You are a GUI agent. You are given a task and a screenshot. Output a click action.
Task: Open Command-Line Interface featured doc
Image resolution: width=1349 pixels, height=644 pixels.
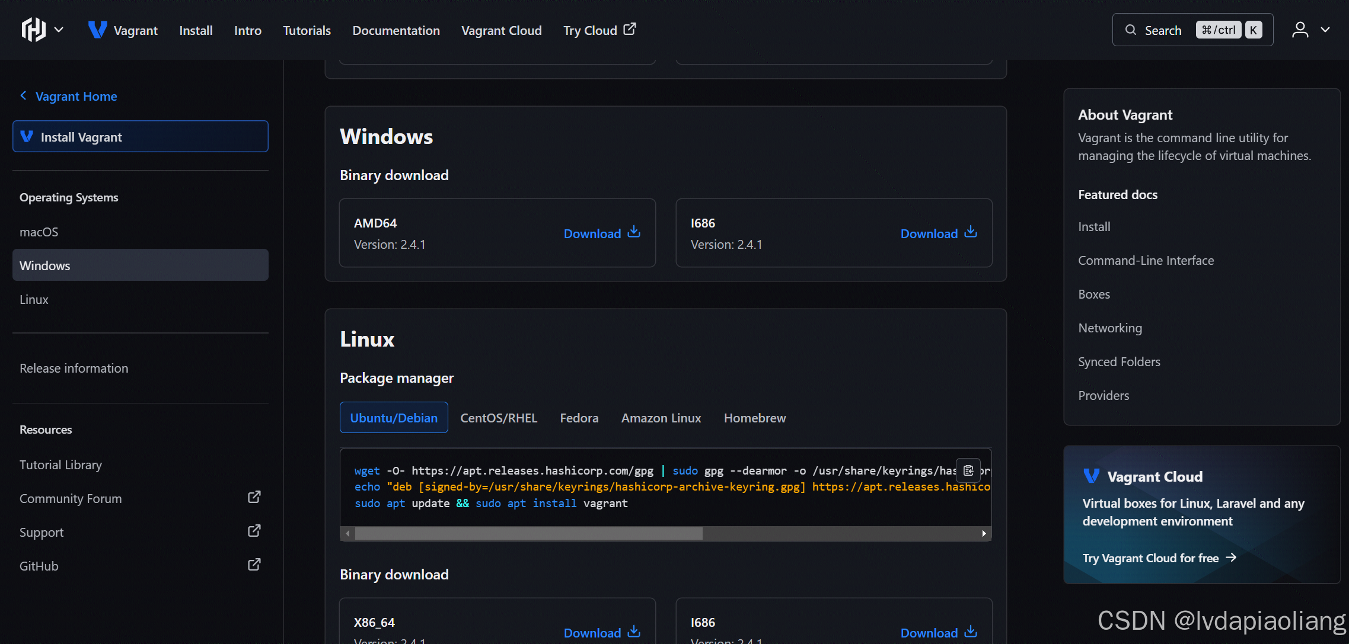tap(1146, 260)
